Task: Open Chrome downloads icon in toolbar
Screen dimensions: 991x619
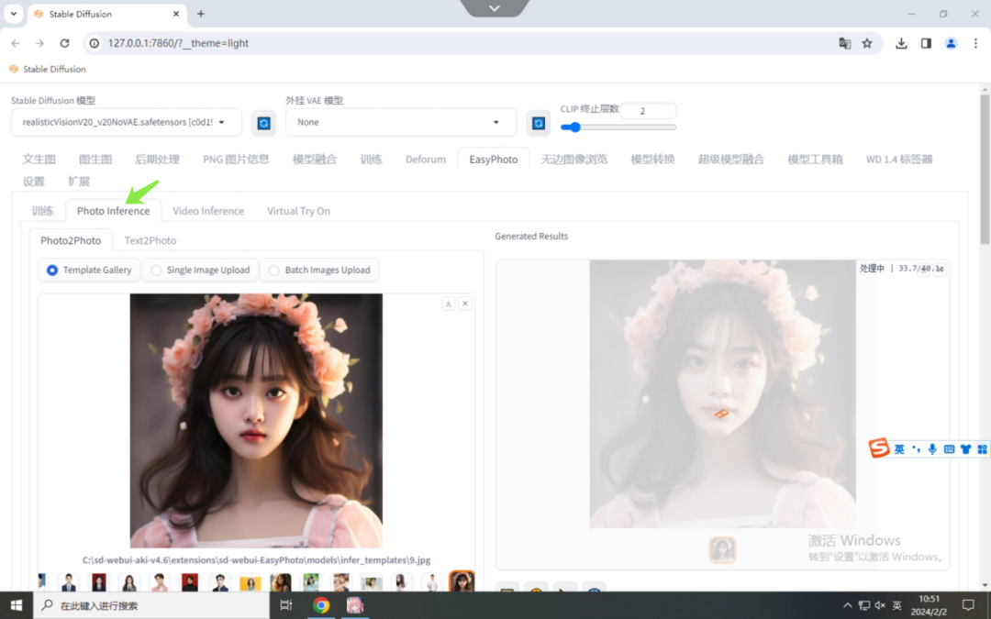Action: click(902, 43)
